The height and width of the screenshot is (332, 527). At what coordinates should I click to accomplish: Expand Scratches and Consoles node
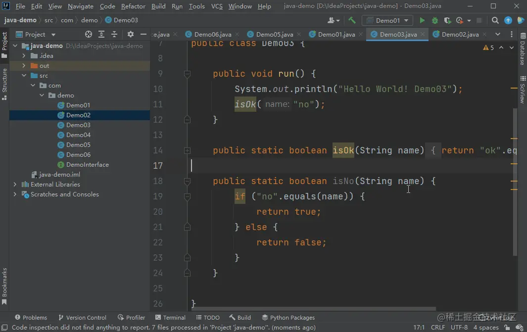pos(15,194)
